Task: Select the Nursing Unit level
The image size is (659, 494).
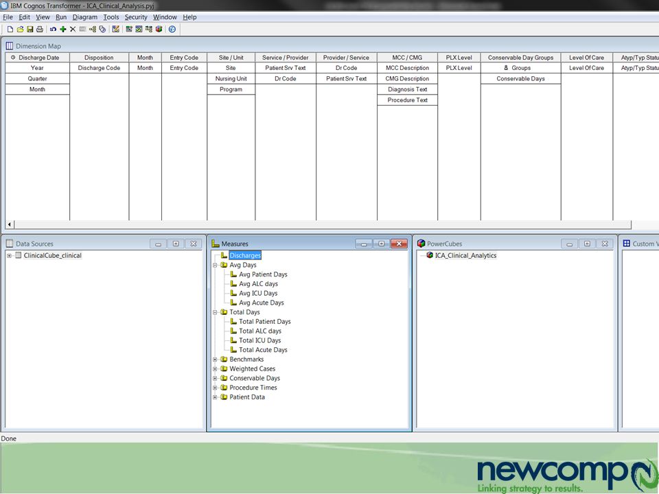Action: click(231, 78)
